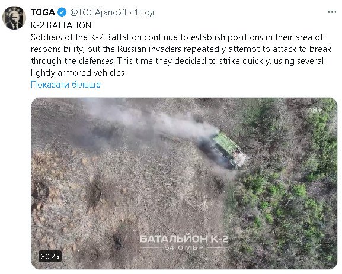The height and width of the screenshot is (274, 342).
Task: Click the words "Soldiers of the K-2 Battalion"
Action: tap(86, 37)
